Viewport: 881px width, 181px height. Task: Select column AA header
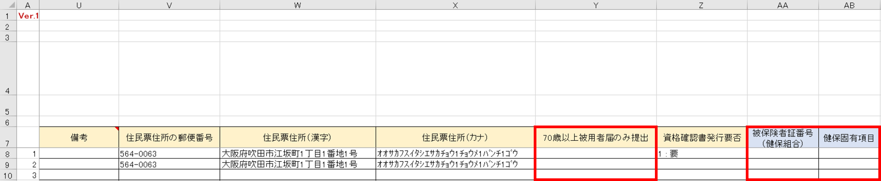[782, 5]
